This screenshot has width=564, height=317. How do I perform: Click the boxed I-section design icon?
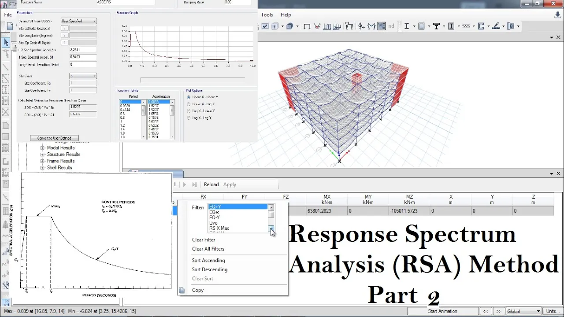point(451,26)
